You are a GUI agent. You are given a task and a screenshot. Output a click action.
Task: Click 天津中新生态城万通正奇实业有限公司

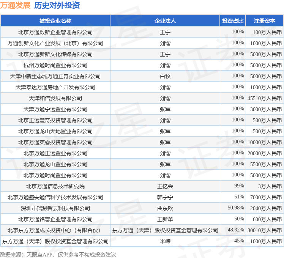point(55,76)
